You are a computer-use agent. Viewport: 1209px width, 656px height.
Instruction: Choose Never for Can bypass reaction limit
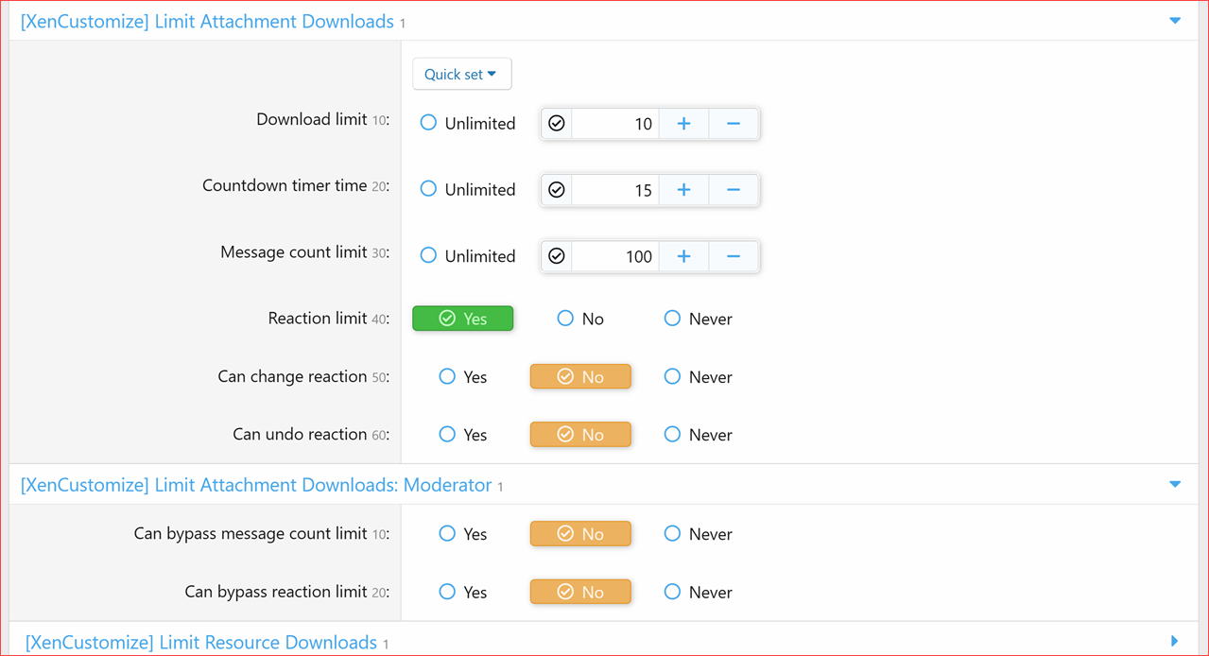pyautogui.click(x=672, y=591)
